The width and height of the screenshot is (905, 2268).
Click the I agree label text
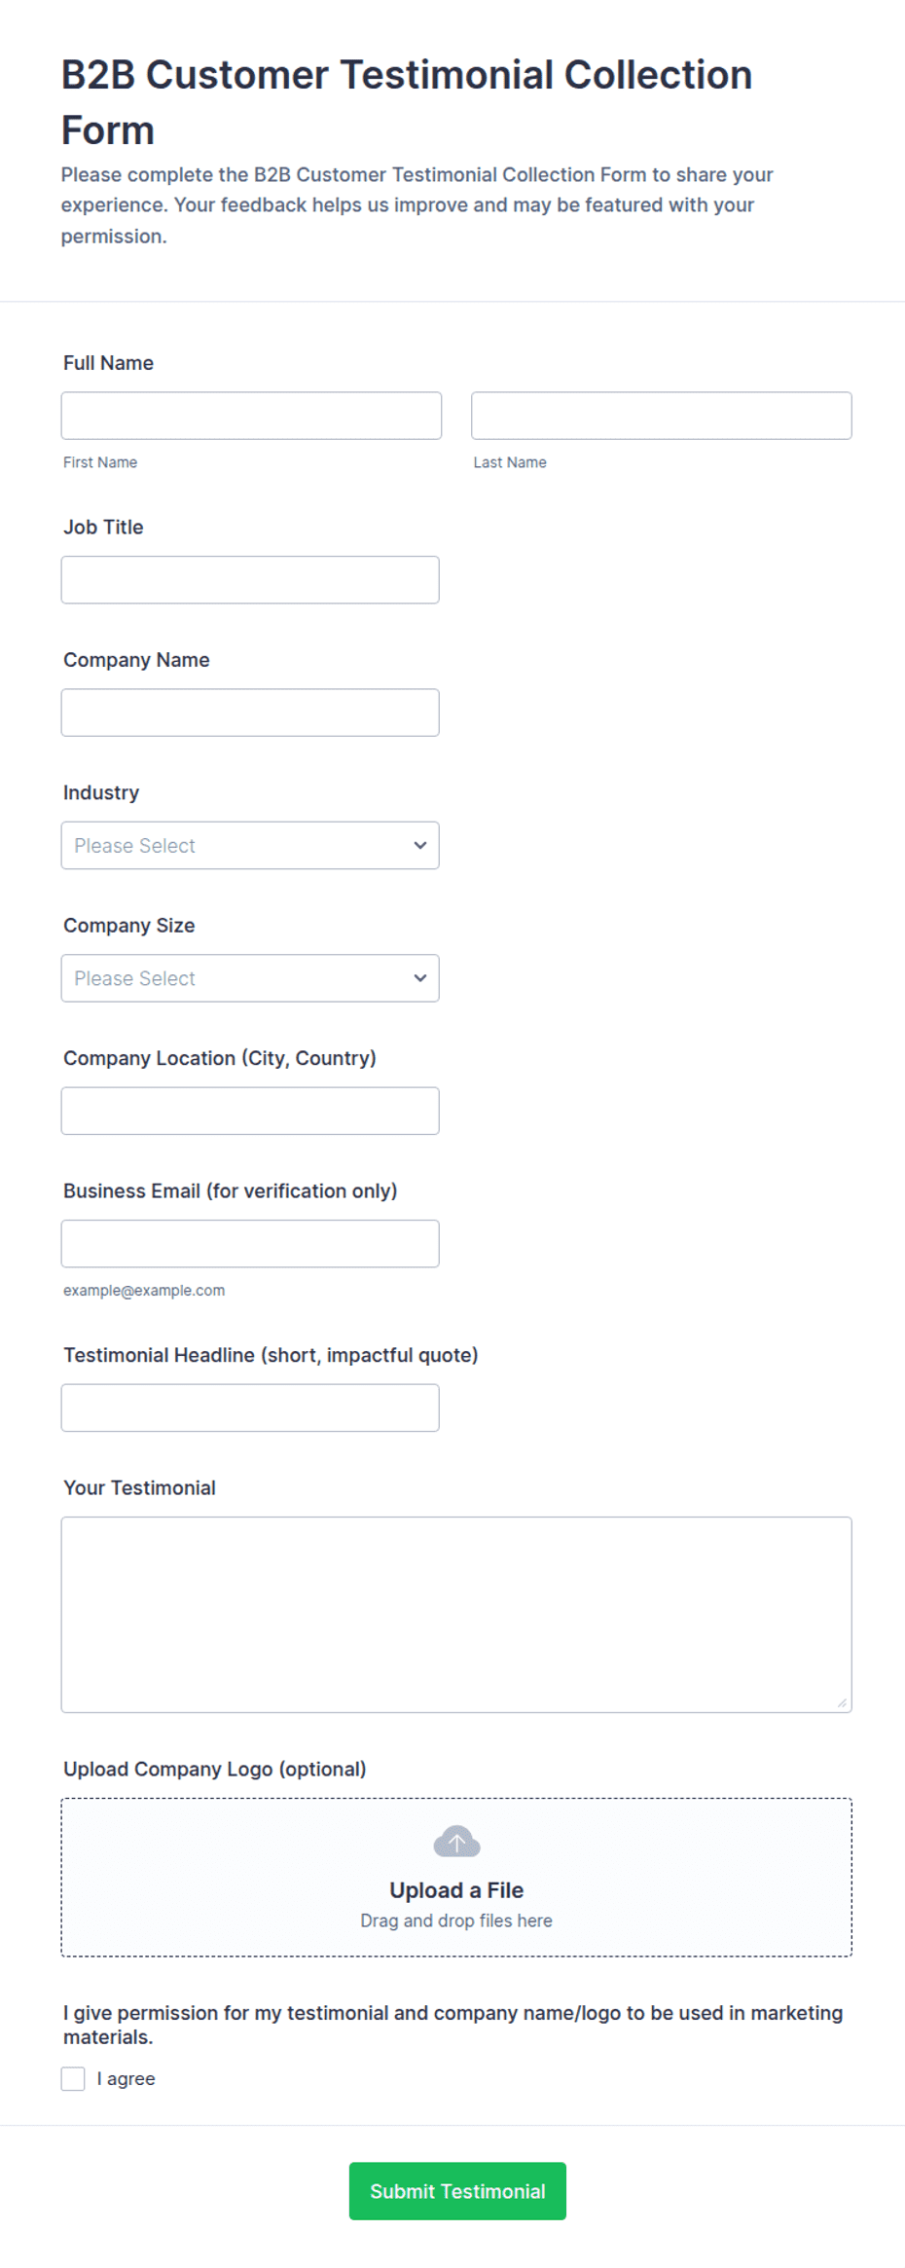click(126, 2079)
